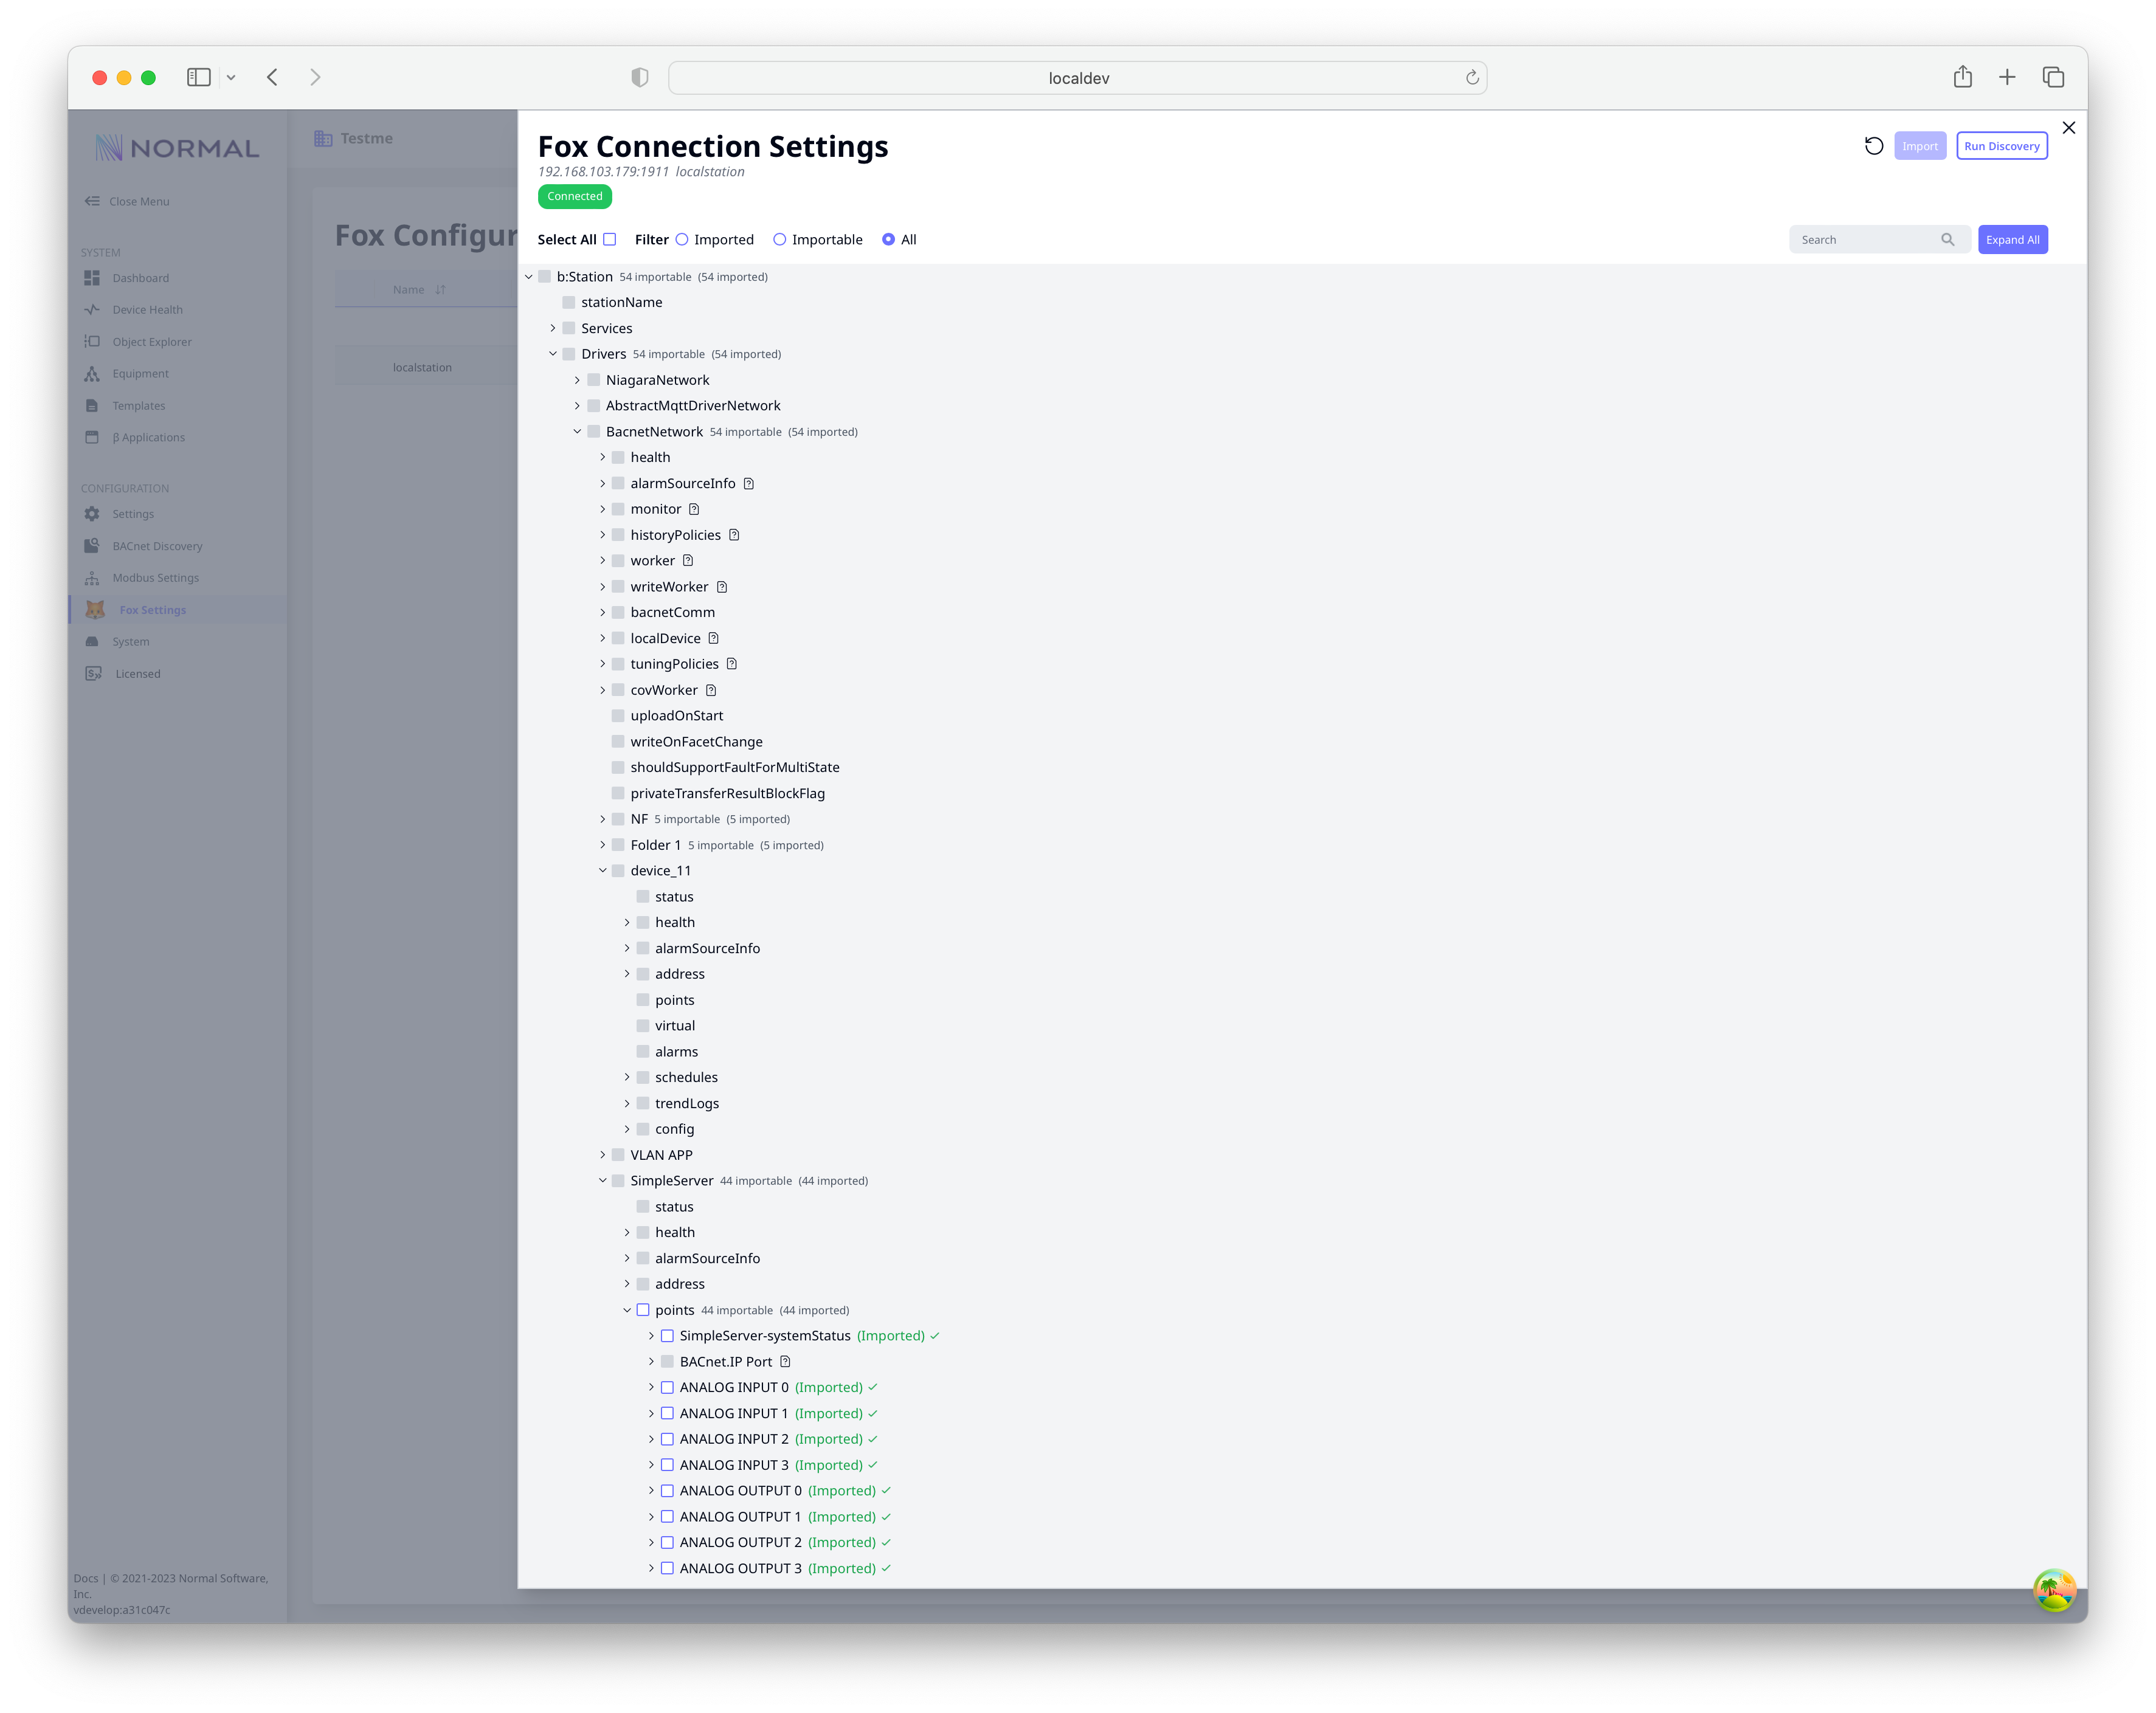2156x1713 pixels.
Task: Open Object Explorer in the sidebar
Action: coord(151,342)
